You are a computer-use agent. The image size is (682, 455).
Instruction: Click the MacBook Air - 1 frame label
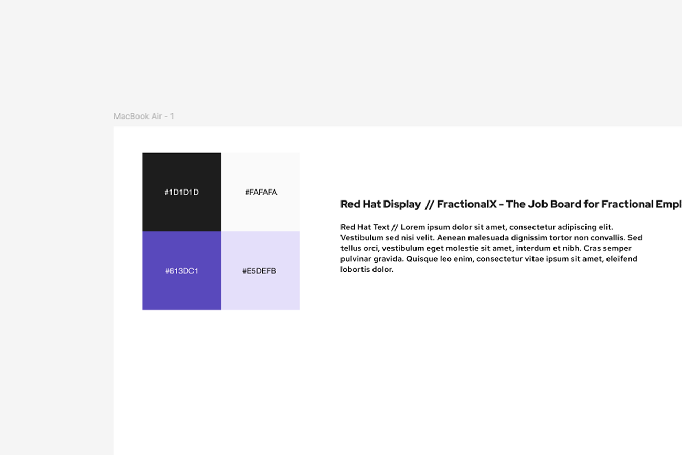144,116
